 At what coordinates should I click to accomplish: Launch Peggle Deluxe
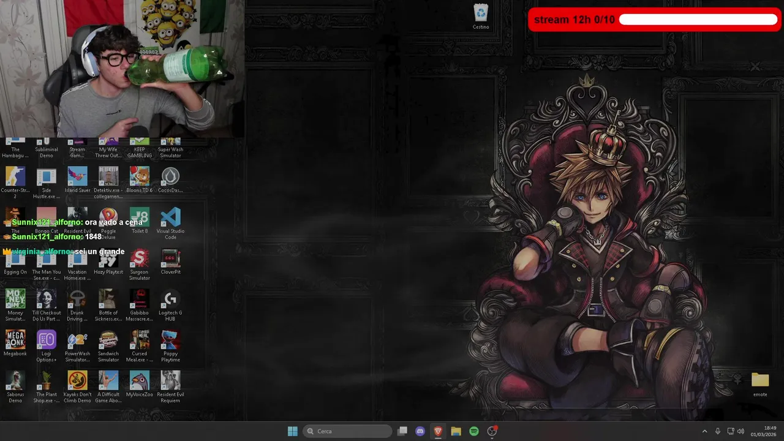(x=108, y=223)
